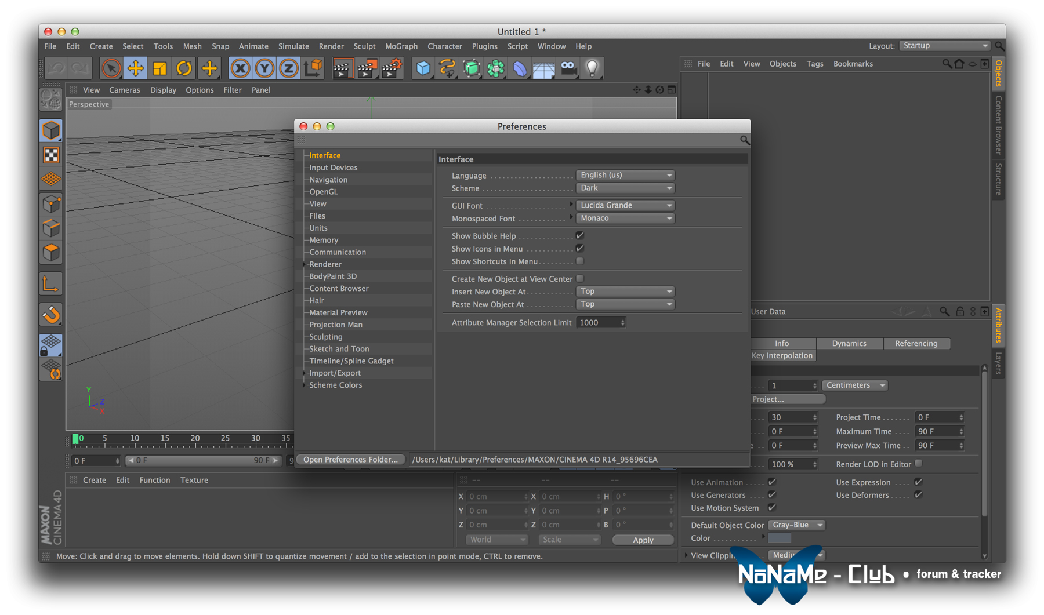Switch to the Dynamics tab

coord(849,343)
